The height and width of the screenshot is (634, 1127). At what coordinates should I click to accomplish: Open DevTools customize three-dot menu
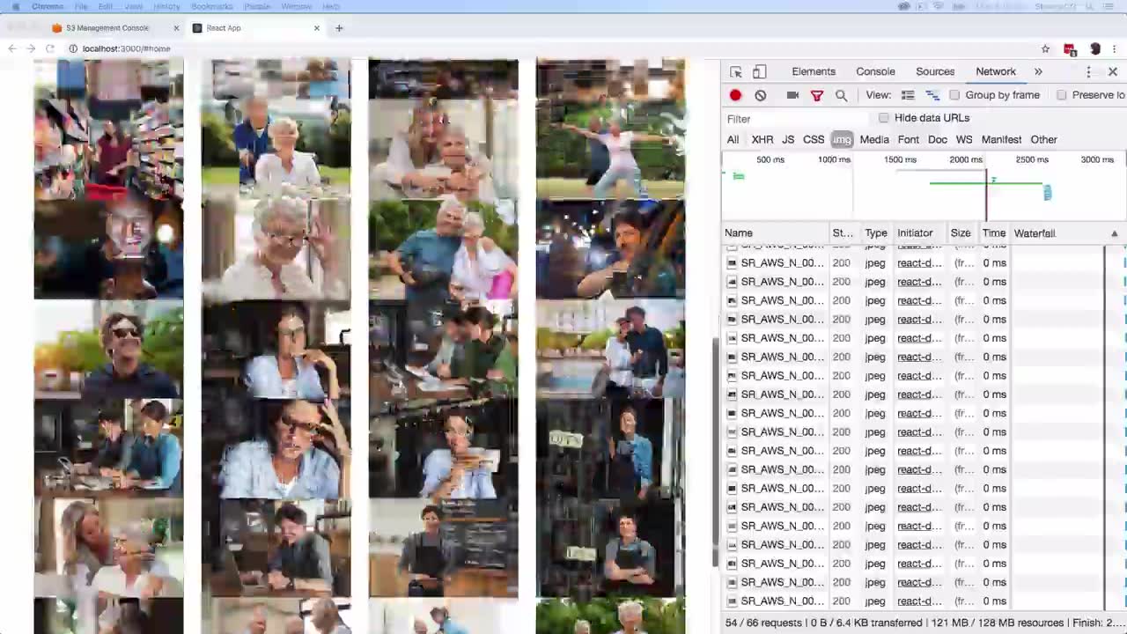coord(1088,71)
